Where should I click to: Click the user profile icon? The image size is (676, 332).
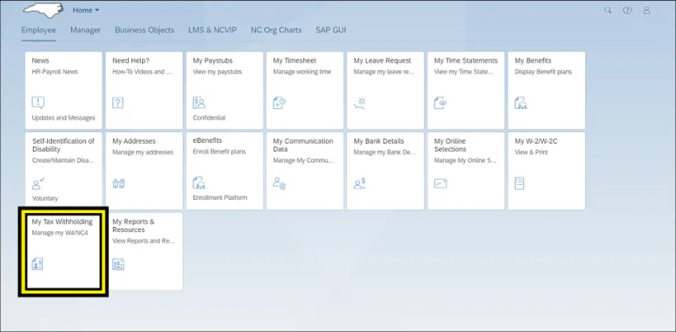point(647,11)
